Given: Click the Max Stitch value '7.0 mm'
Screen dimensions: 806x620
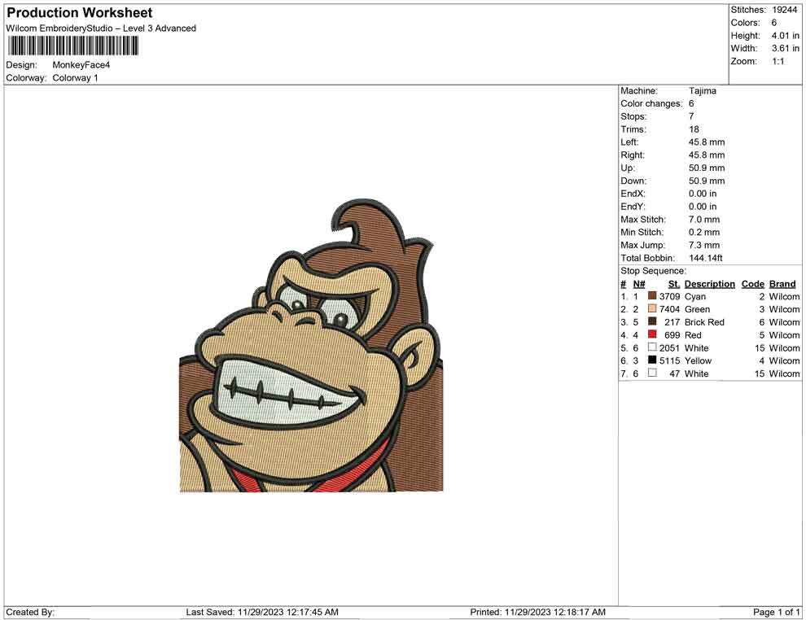Looking at the screenshot, I should pyautogui.click(x=704, y=220).
